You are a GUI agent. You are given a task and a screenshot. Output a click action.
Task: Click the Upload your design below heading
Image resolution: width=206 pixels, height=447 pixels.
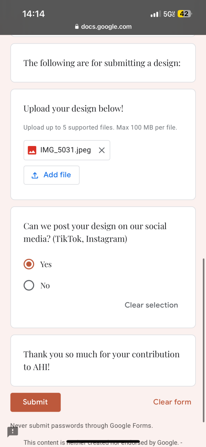74,109
